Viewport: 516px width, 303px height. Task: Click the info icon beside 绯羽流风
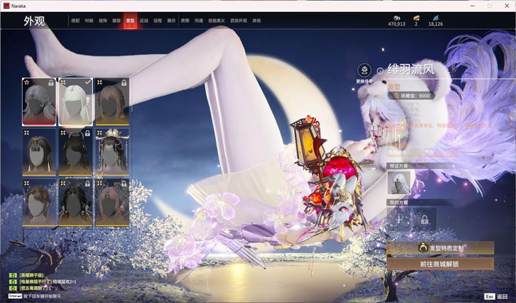pos(380,71)
